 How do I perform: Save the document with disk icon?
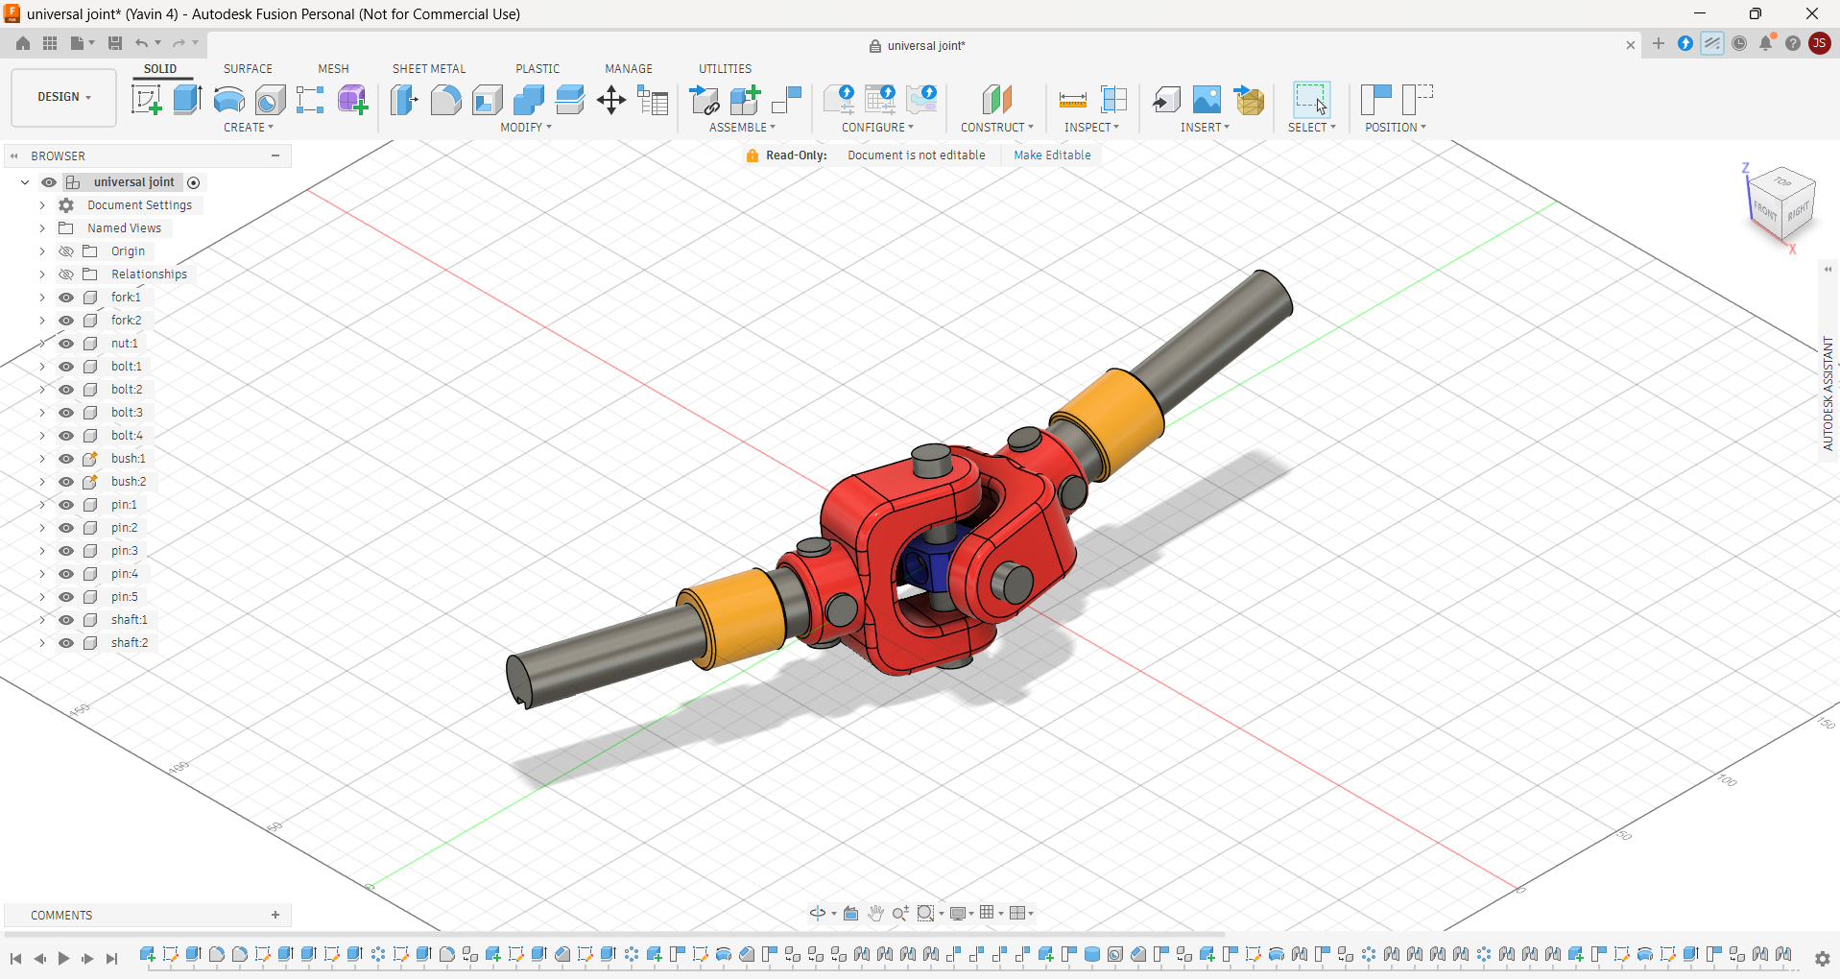[x=115, y=43]
